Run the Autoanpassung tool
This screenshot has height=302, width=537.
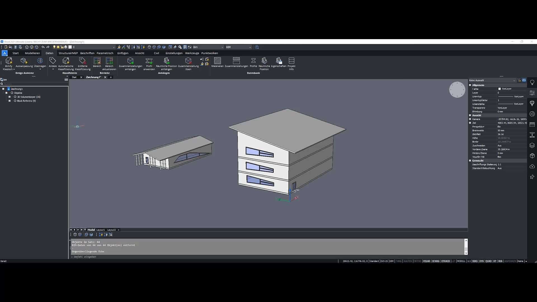click(24, 63)
